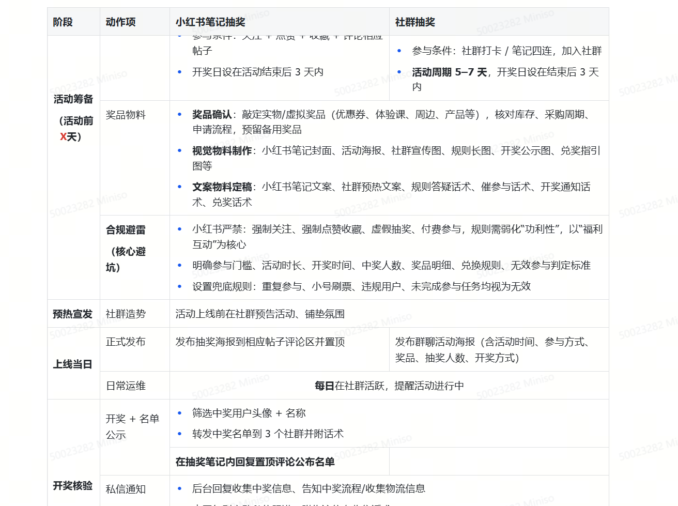The width and height of the screenshot is (678, 506).
Task: Click 参与条件：社群打卡 bullet line
Action: click(x=506, y=51)
